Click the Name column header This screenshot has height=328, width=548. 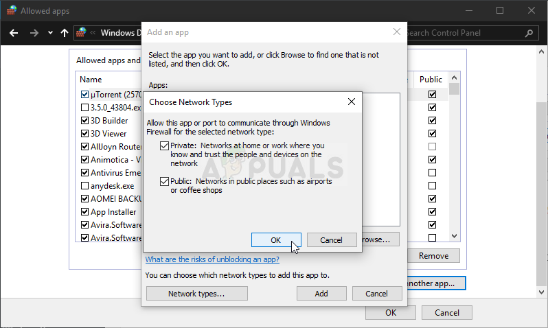click(x=91, y=80)
